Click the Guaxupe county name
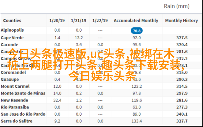The height and width of the screenshot is (127, 203). (10, 79)
